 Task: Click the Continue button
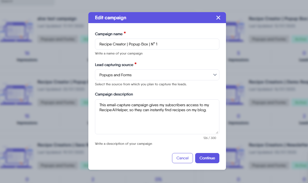207,158
